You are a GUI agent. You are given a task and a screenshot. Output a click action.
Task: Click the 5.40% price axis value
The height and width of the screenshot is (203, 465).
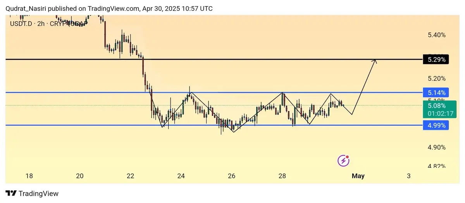tap(436, 35)
